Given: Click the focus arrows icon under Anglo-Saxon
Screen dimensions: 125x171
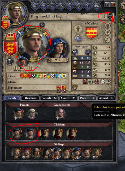Looking at the screenshot, I should pyautogui.click(x=88, y=52).
